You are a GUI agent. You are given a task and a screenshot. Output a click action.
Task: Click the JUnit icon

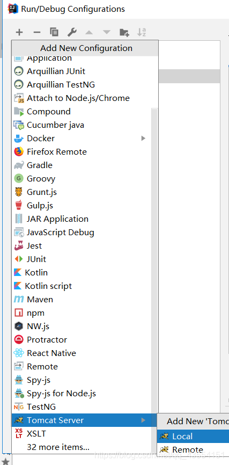pyautogui.click(x=19, y=259)
